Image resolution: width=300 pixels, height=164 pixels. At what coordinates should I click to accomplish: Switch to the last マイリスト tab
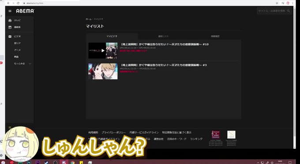[x=215, y=36]
